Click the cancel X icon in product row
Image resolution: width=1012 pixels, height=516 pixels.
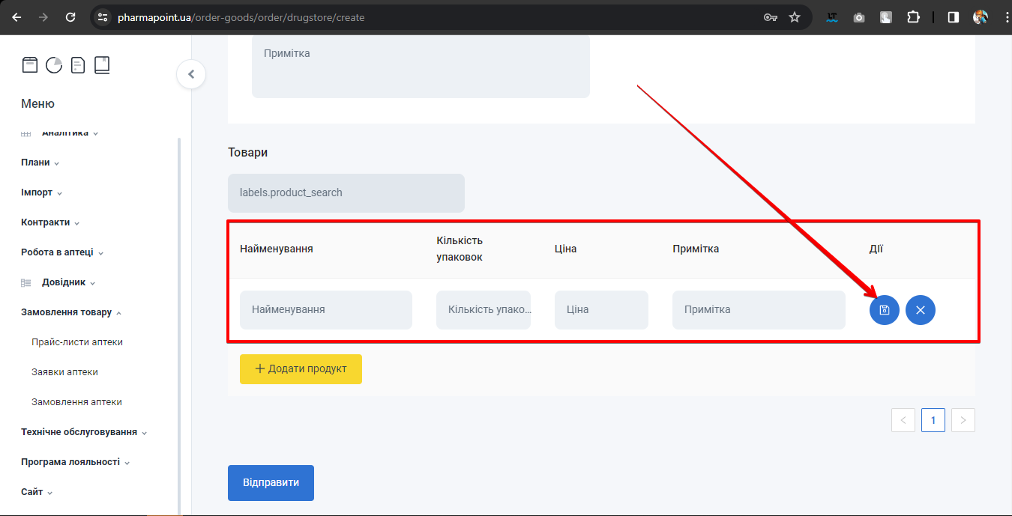pyautogui.click(x=920, y=310)
